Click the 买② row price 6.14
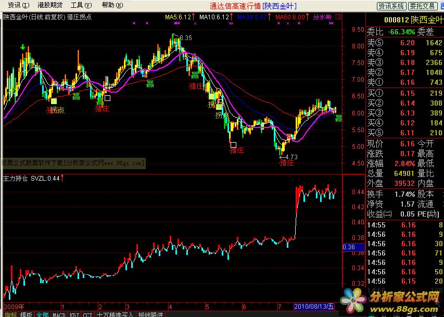444x317 pixels. [x=407, y=103]
